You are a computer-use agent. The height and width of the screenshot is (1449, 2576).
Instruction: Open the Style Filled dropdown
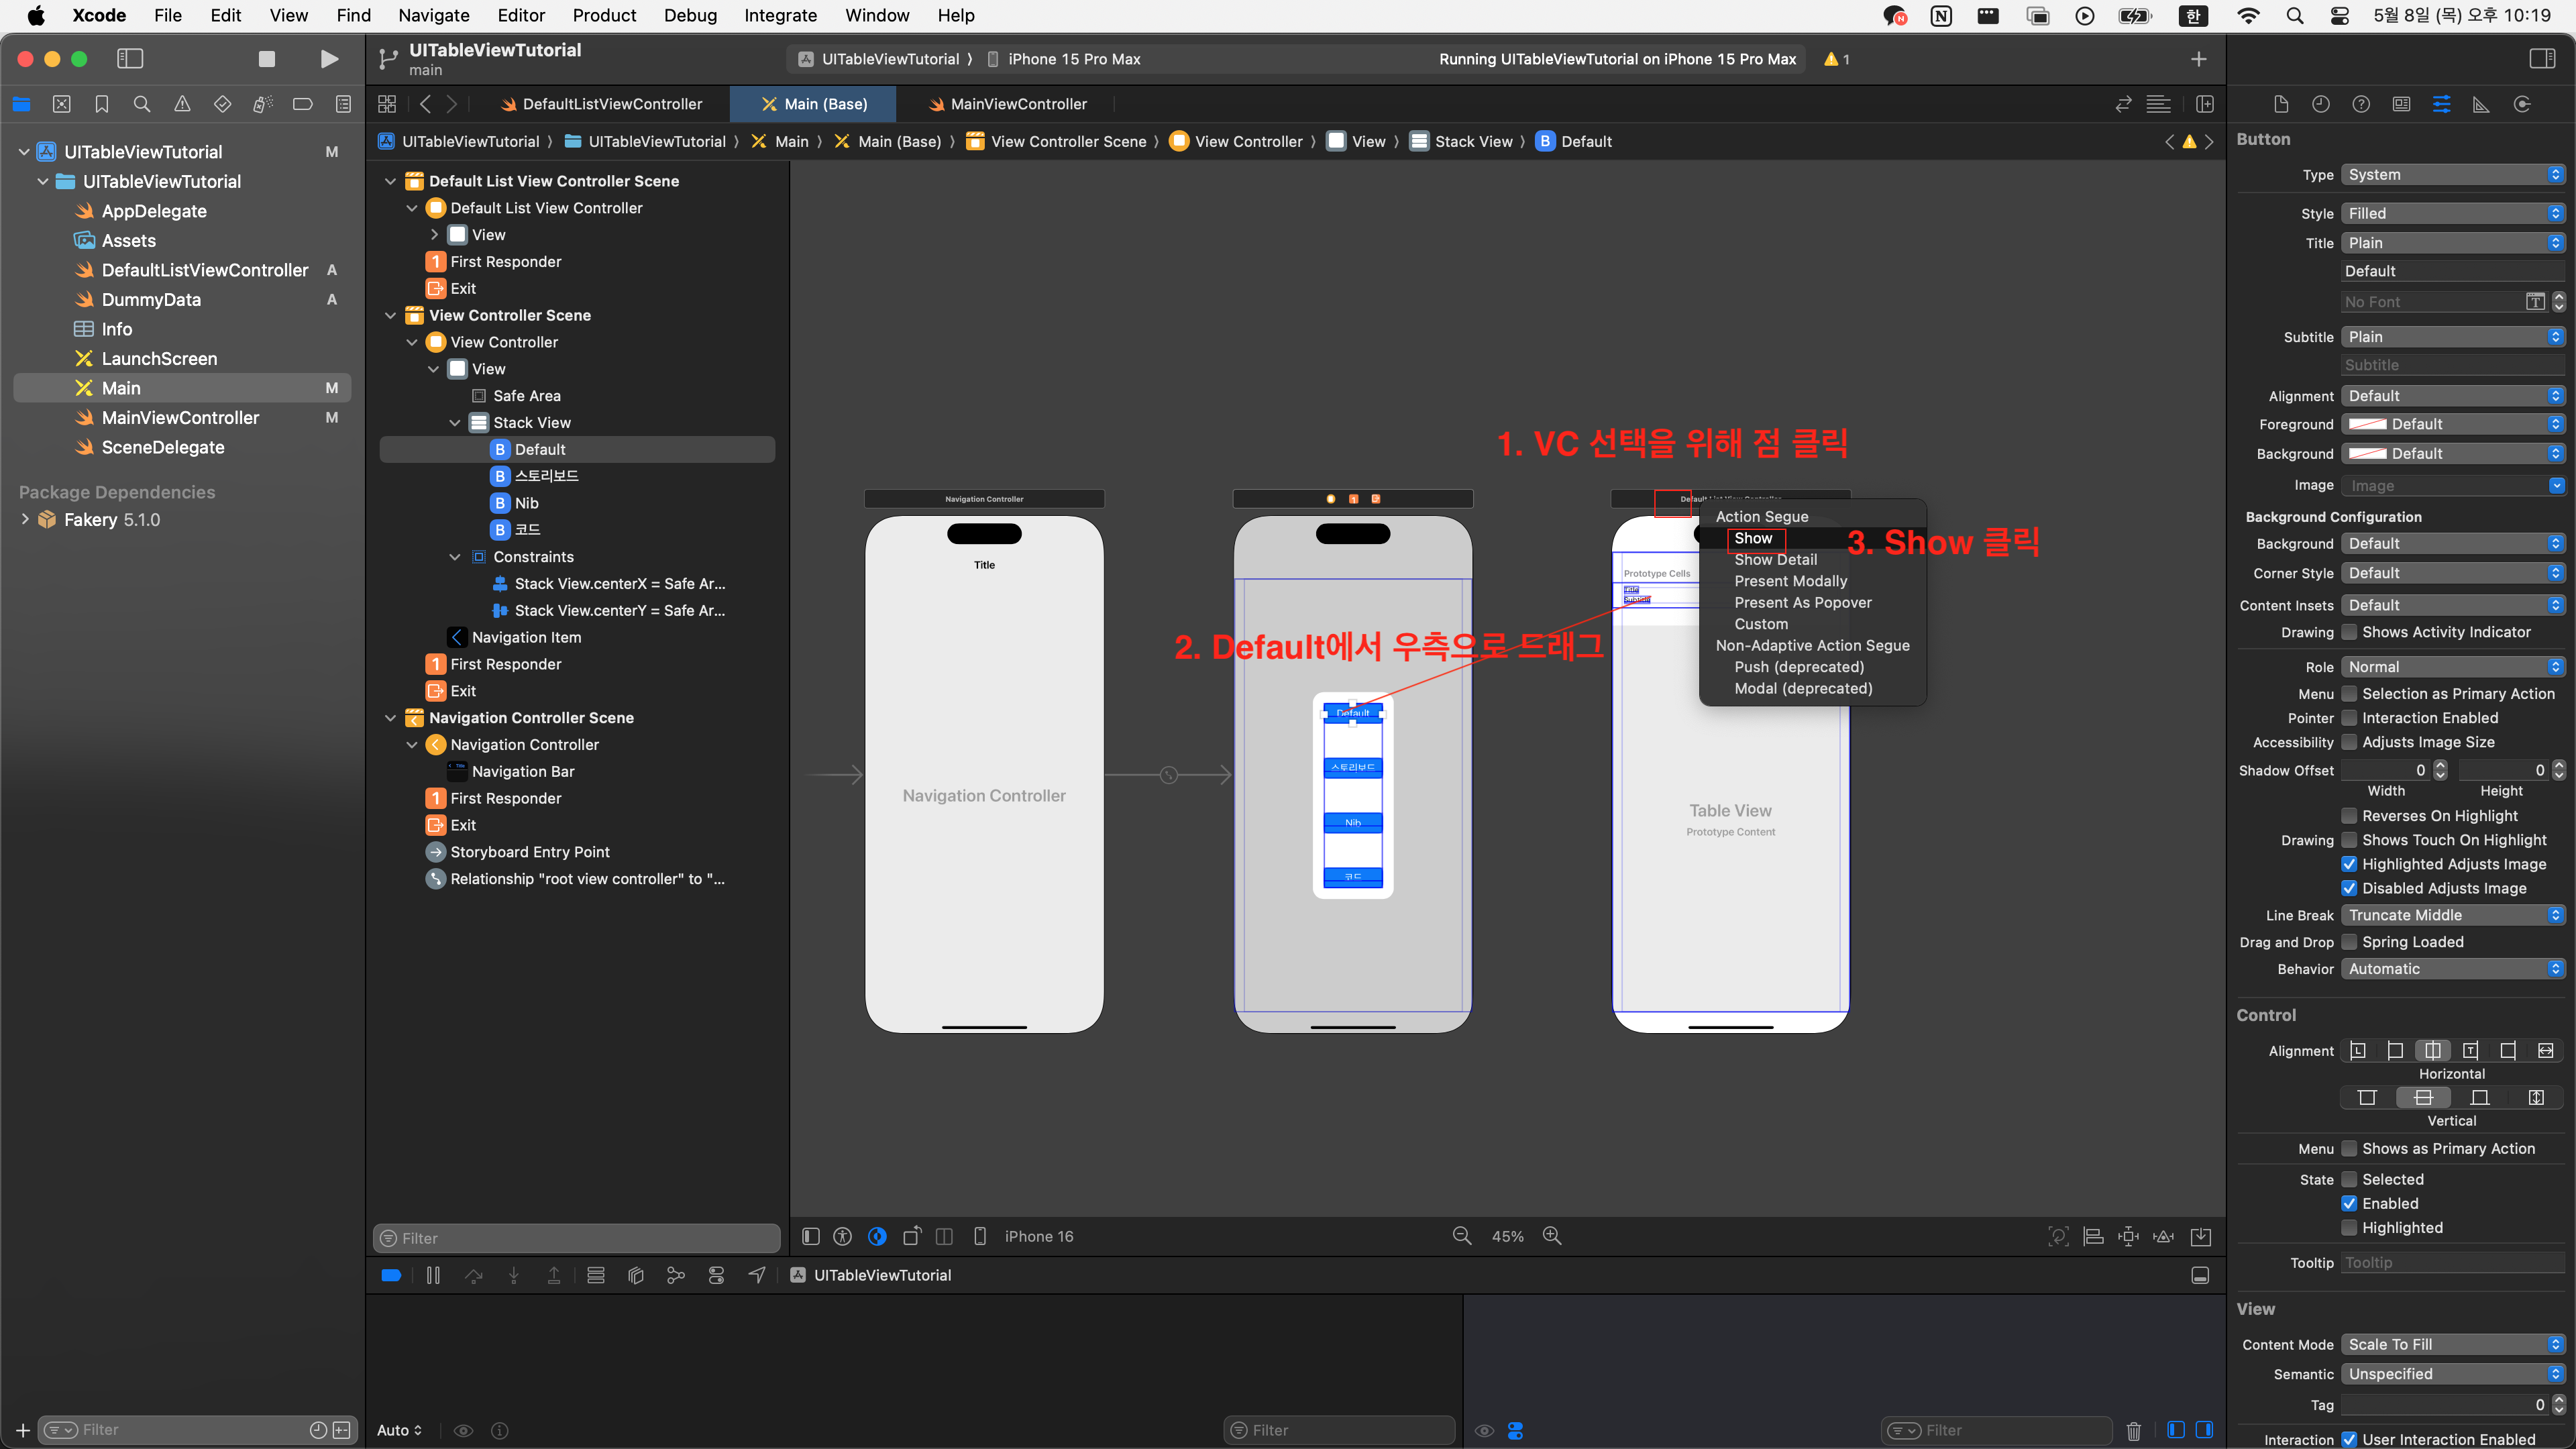[2453, 213]
